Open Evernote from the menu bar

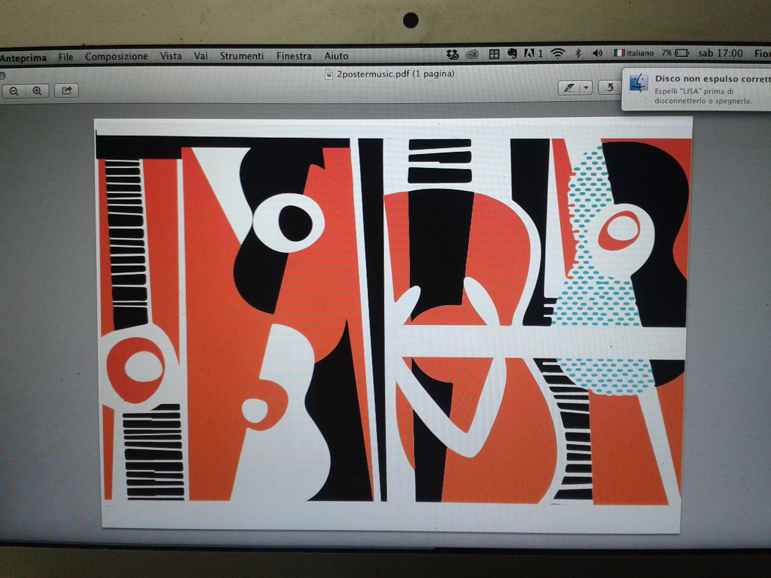coord(512,53)
